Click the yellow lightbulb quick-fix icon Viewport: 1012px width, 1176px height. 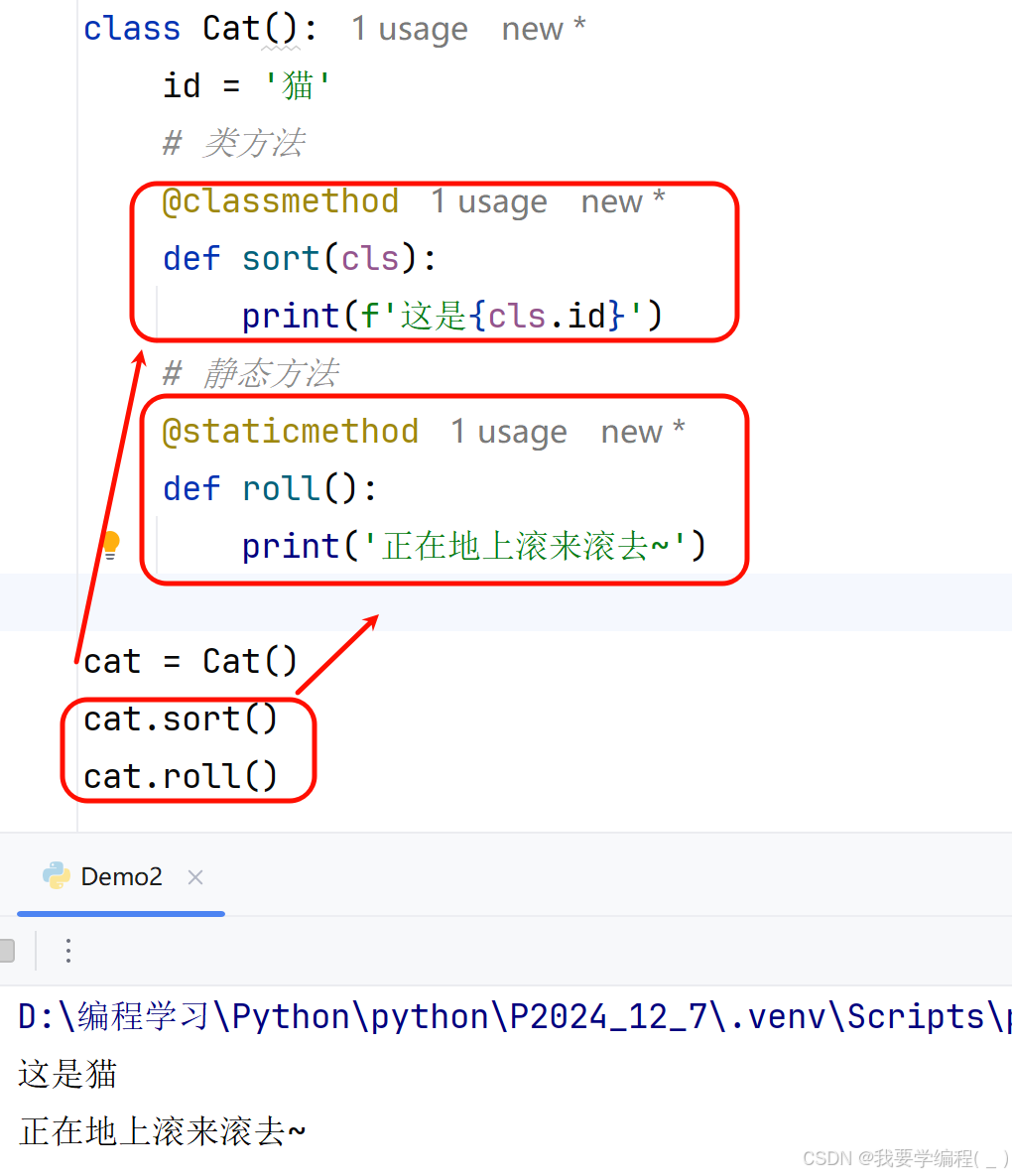(x=110, y=545)
